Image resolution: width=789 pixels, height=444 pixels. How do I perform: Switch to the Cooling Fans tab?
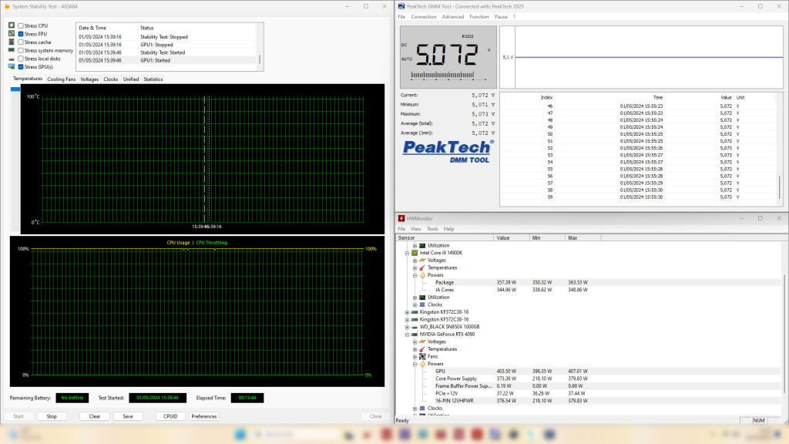(62, 79)
